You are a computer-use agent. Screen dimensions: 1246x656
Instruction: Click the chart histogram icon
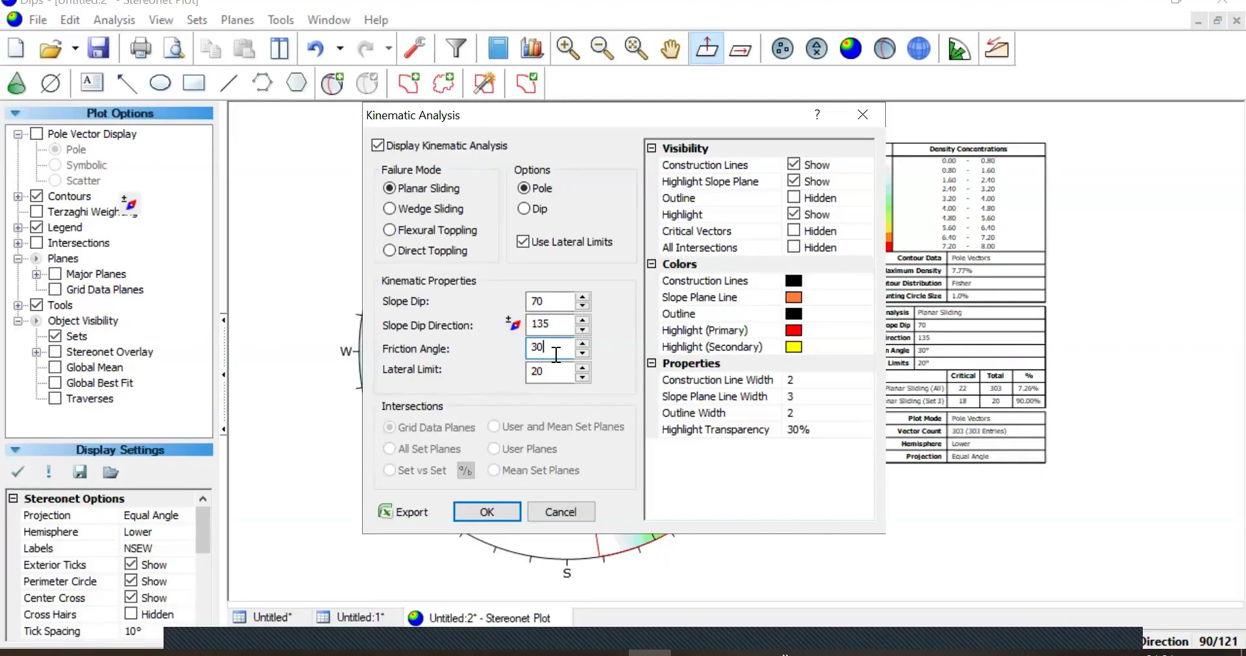pyautogui.click(x=532, y=49)
